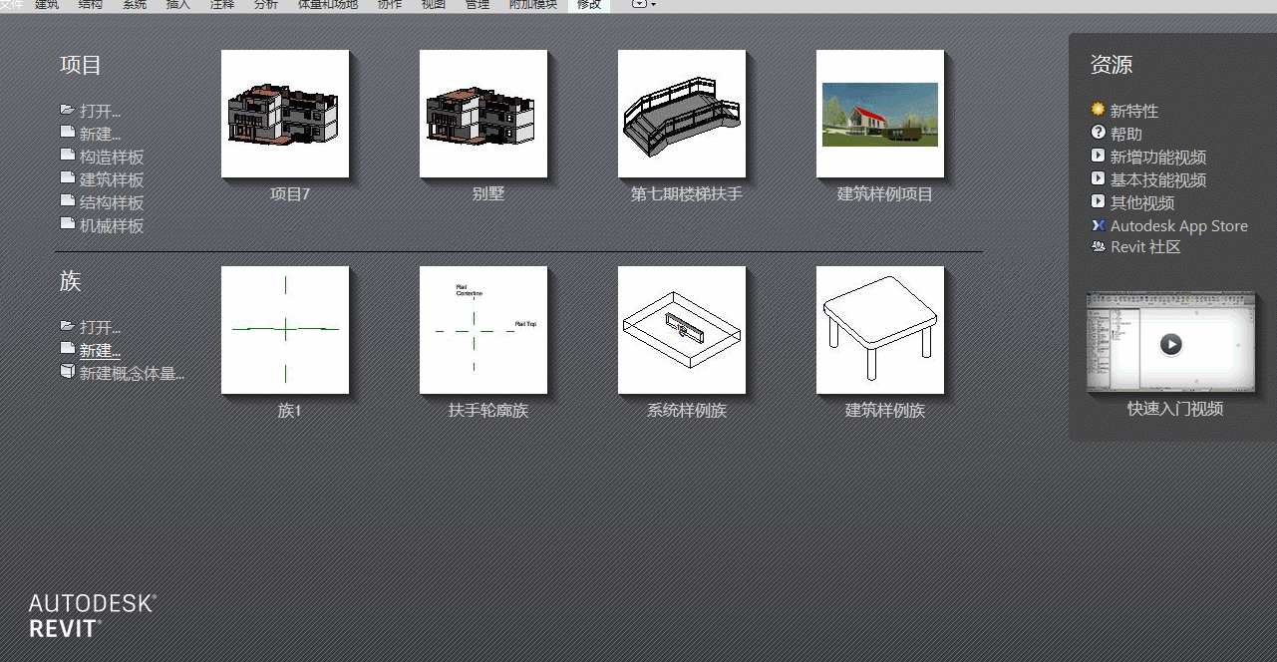Viewport: 1277px width, 662px height.
Task: Switch to the 结构 ribbon tab
Action: click(90, 5)
